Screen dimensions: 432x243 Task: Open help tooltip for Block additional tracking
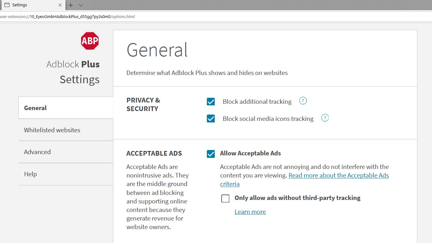pyautogui.click(x=303, y=101)
